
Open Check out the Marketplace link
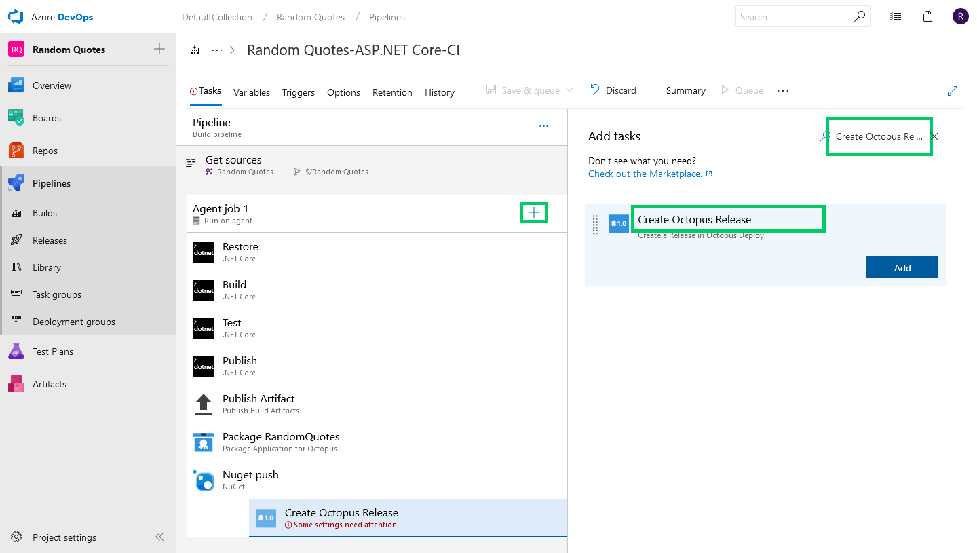[x=650, y=174]
